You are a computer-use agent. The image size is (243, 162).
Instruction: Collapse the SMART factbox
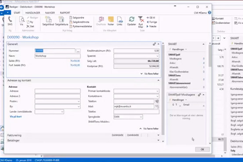tap(203, 44)
